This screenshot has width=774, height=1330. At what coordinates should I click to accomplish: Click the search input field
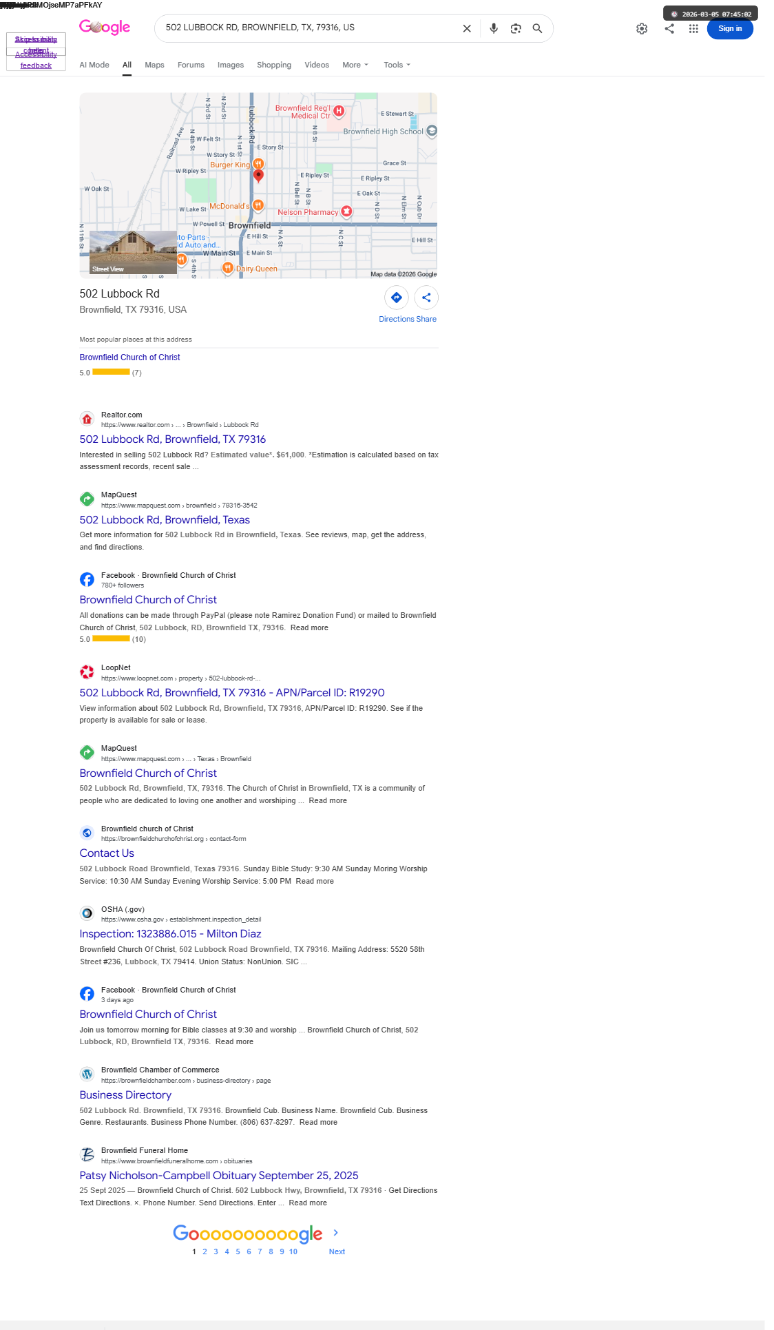point(310,28)
